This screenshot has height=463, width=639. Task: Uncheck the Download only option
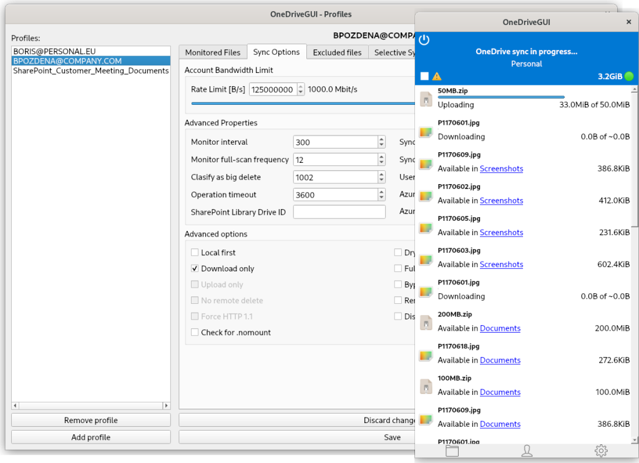[195, 268]
